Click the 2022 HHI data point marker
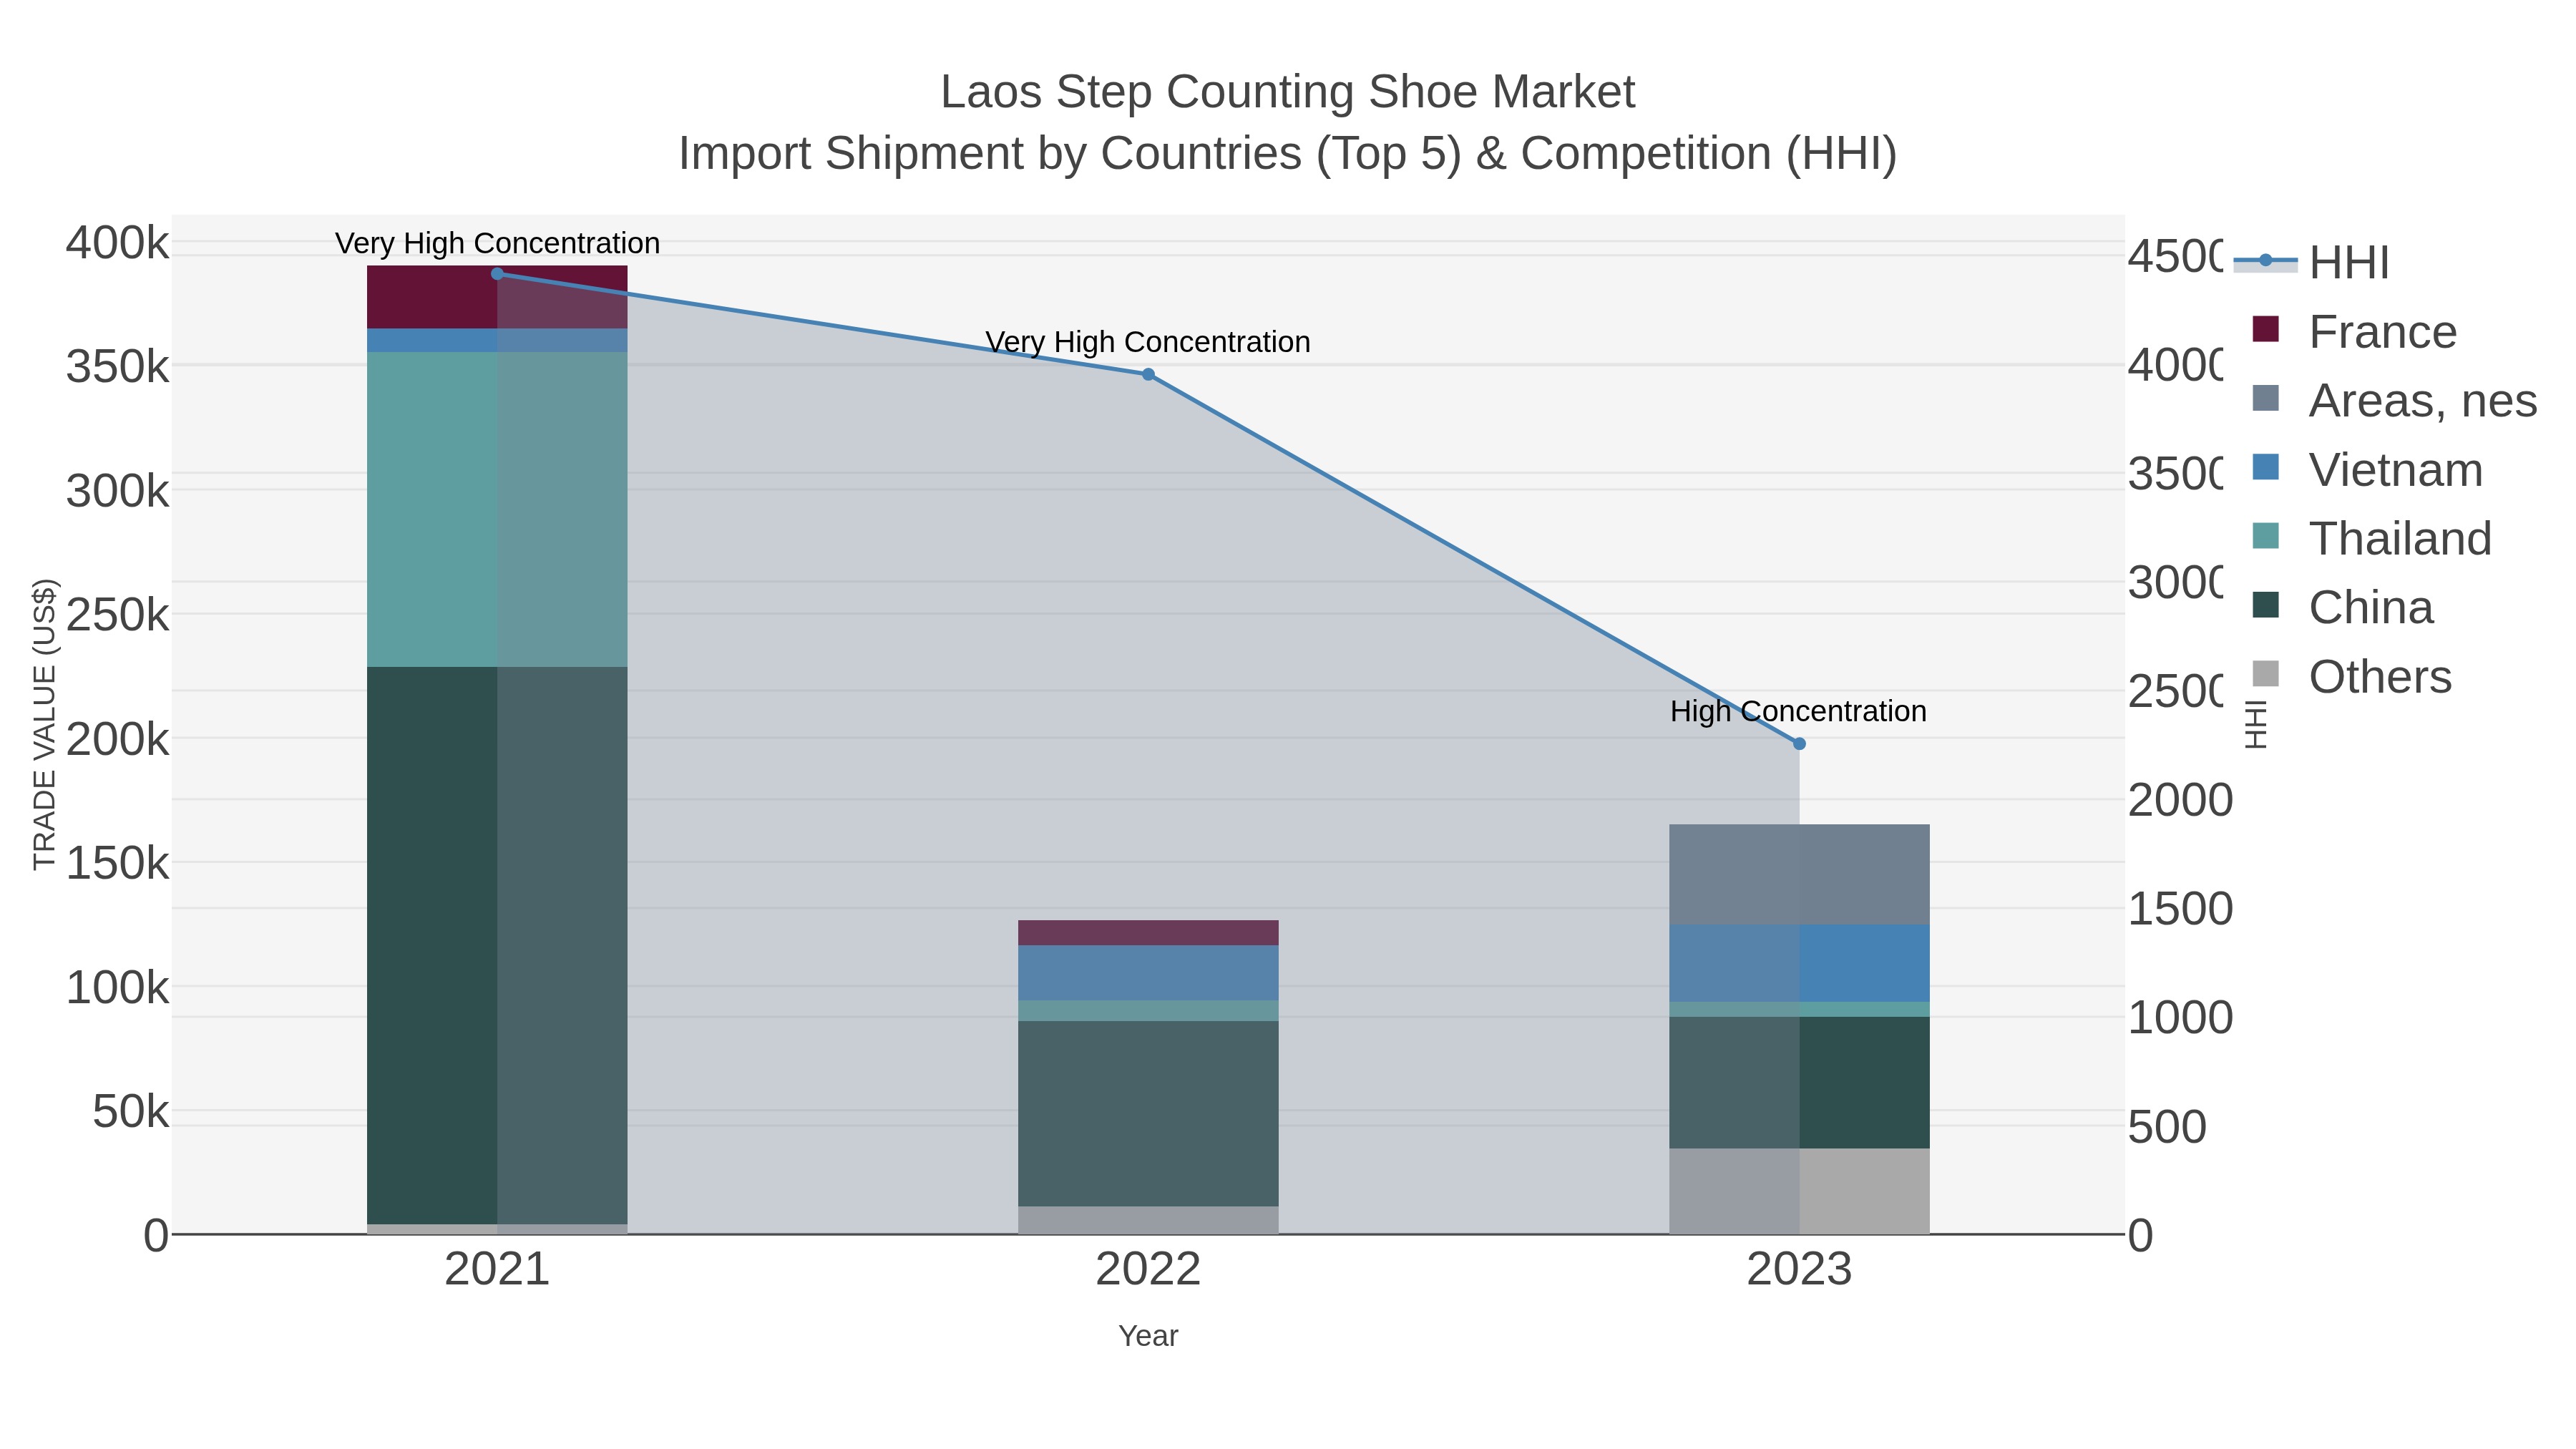This screenshot has width=2576, height=1449. click(1148, 375)
